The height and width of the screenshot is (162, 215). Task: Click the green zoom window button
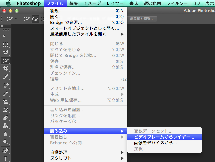[x=17, y=11]
